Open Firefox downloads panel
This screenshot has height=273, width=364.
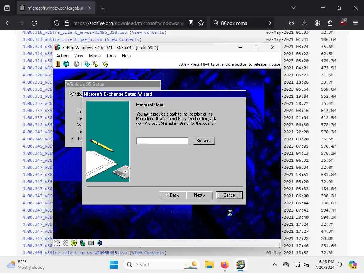pos(304,23)
